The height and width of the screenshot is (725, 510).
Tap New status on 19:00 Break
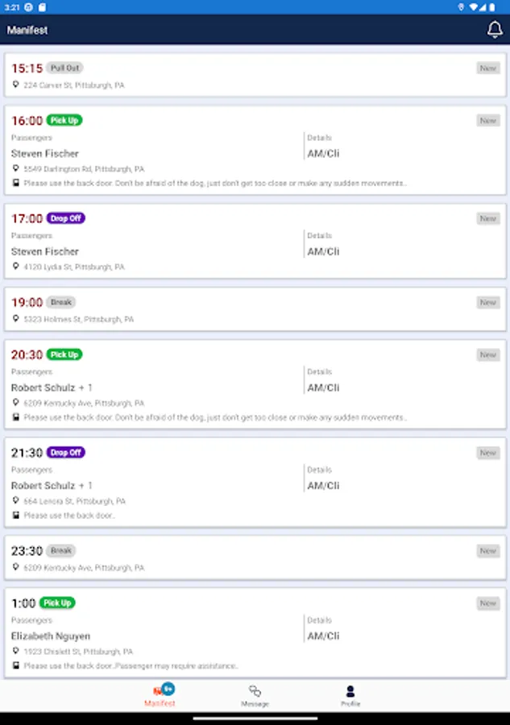point(487,302)
